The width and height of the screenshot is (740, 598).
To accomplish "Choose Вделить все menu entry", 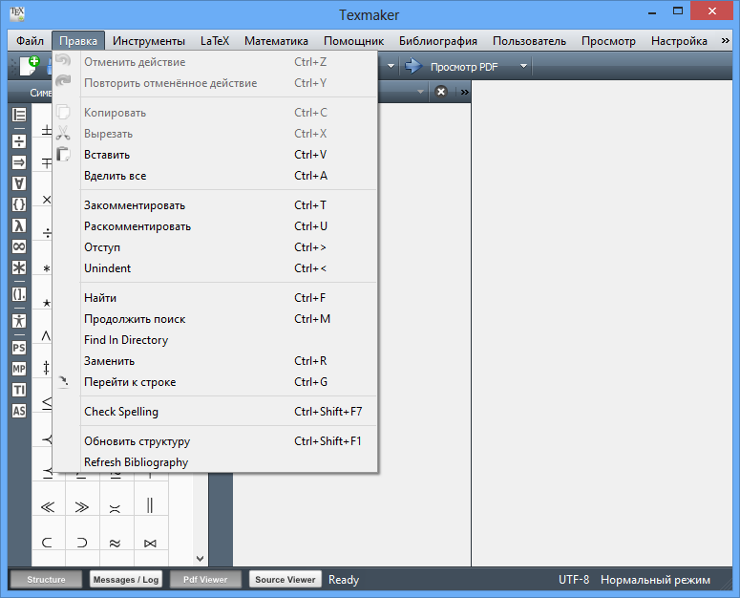I will click(x=215, y=176).
